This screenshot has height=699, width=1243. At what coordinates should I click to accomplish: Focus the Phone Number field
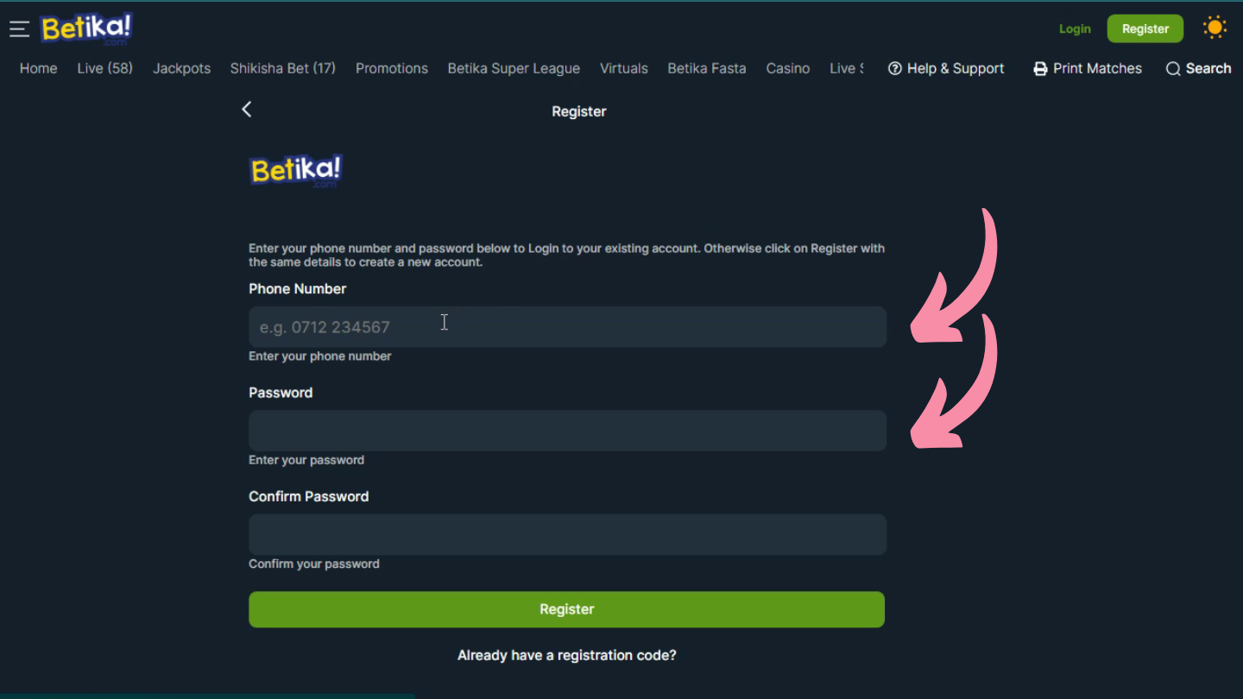coord(567,327)
